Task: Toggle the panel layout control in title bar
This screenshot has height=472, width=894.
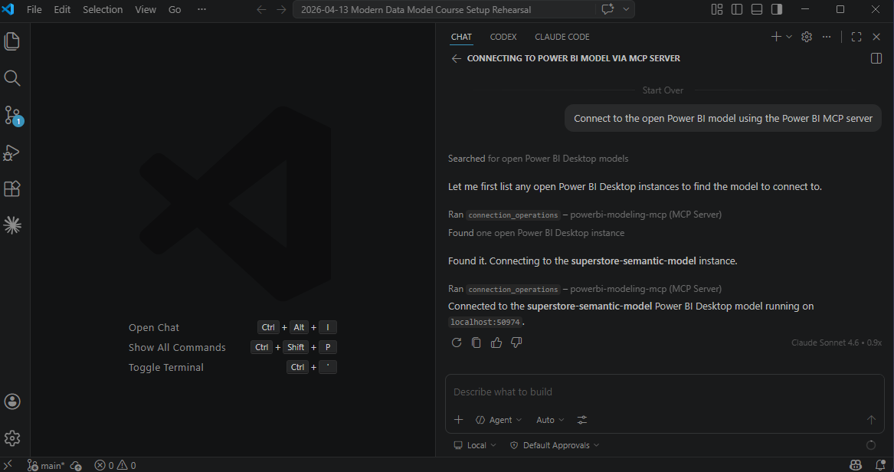Action: point(756,8)
